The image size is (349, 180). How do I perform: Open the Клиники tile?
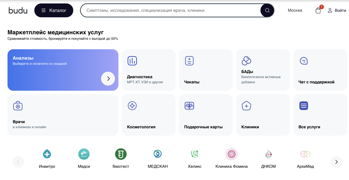coord(263,115)
